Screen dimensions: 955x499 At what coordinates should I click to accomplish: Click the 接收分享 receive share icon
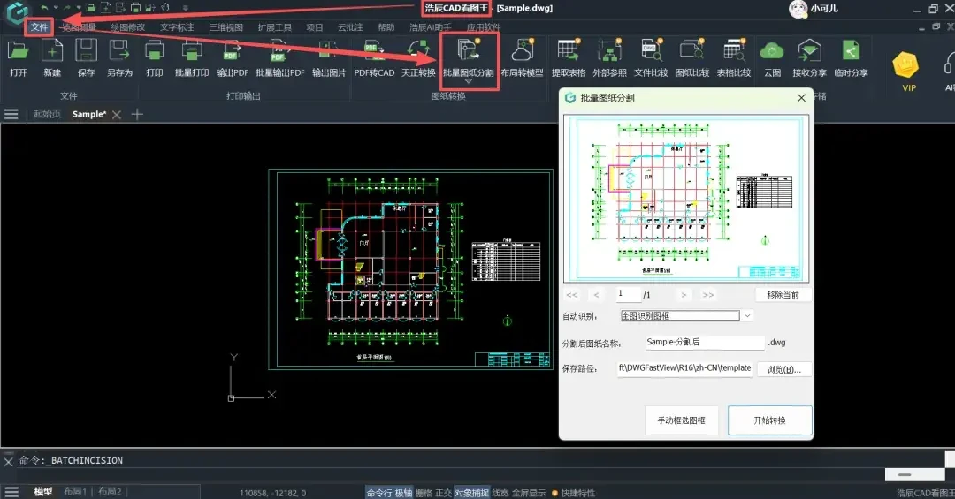(x=809, y=51)
